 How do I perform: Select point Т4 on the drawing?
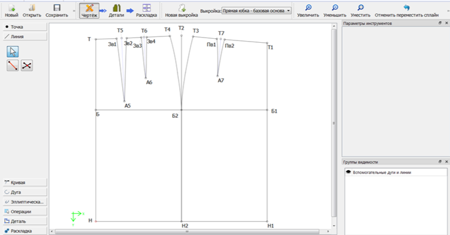[x=170, y=36]
